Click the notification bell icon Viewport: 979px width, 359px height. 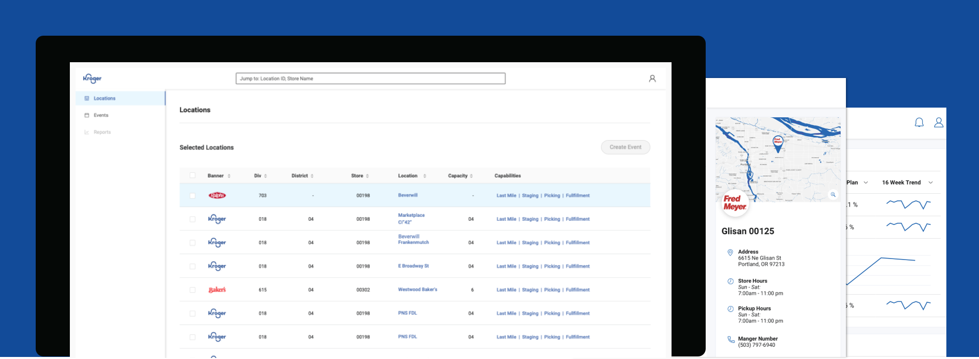click(919, 122)
